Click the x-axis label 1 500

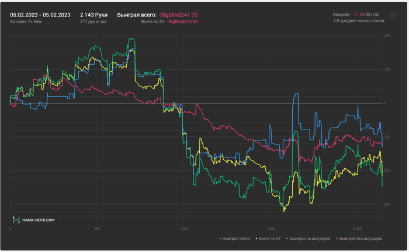pos(271,229)
